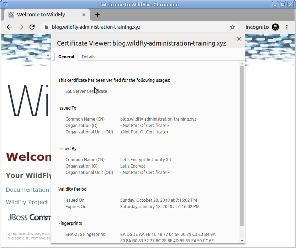This screenshot has height=248, width=296.
Task: Select the General tab
Action: pyautogui.click(x=66, y=57)
